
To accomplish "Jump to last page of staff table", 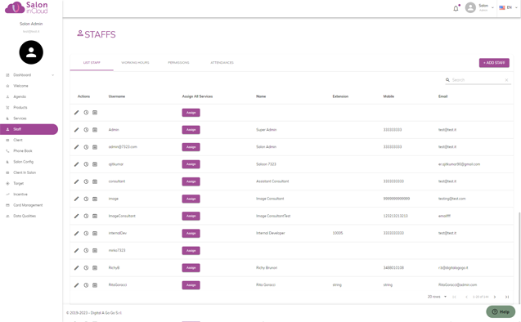I will (x=507, y=297).
